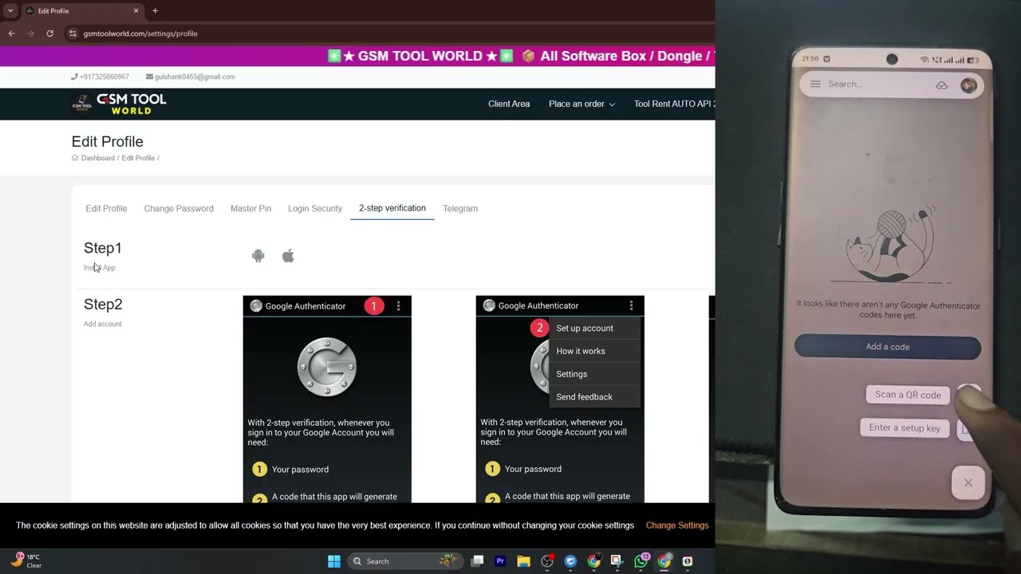The image size is (1021, 574).
Task: Click the GSM Tool World logo
Action: coord(119,104)
